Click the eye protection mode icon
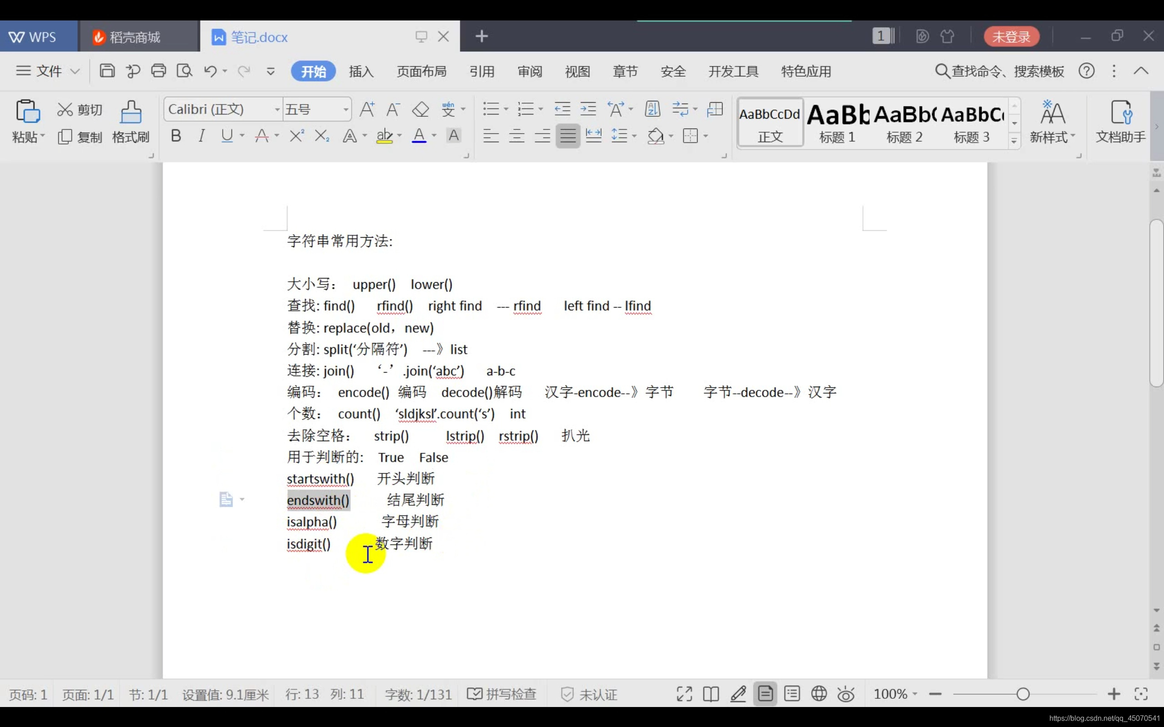Image resolution: width=1164 pixels, height=727 pixels. point(846,694)
